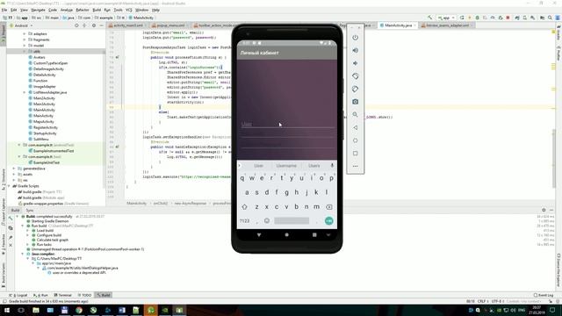Select the RegisterActivity class in project tree
Screen dimensions: 562x316
tap(45, 127)
